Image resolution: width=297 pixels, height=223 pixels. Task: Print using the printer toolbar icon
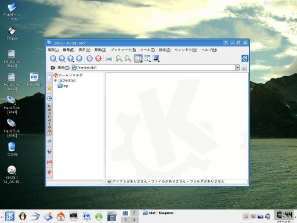[x=108, y=59]
